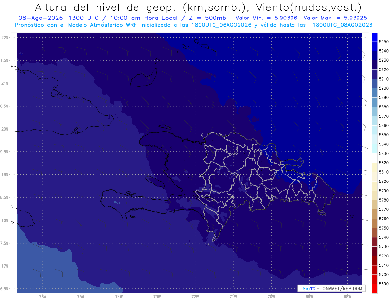Click the '75W' longitude axis label

click(81, 296)
